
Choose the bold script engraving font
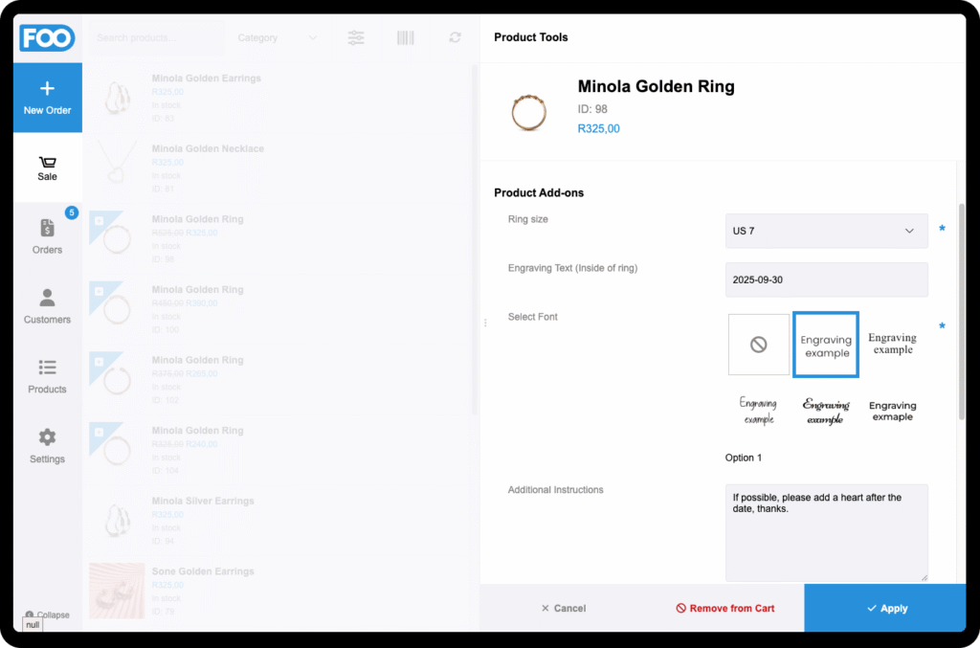click(825, 412)
